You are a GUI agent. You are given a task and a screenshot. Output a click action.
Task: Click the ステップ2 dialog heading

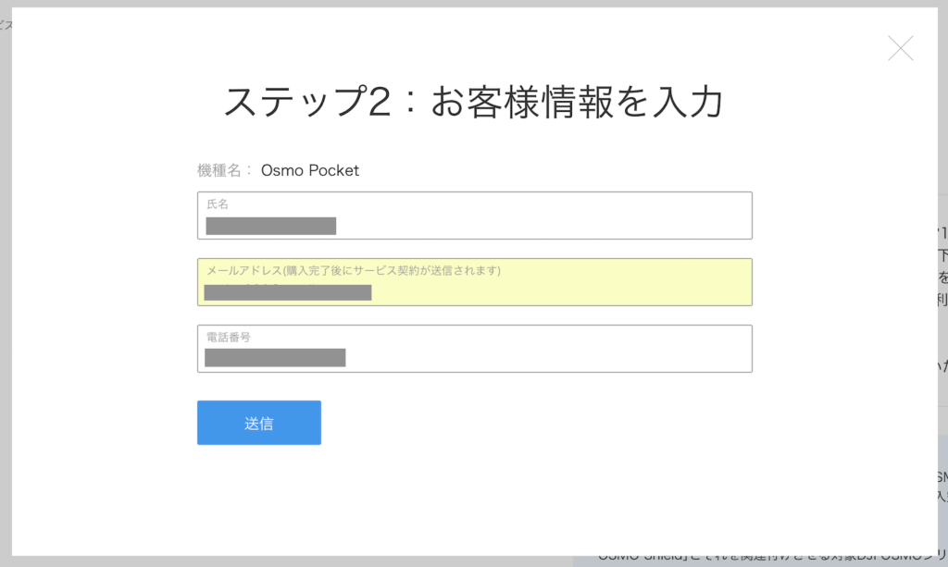474,102
